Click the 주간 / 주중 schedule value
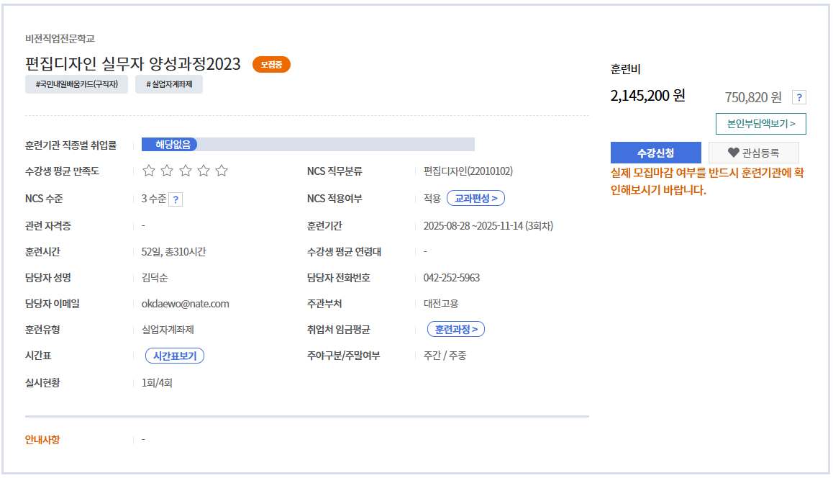The width and height of the screenshot is (833, 478). [x=445, y=355]
